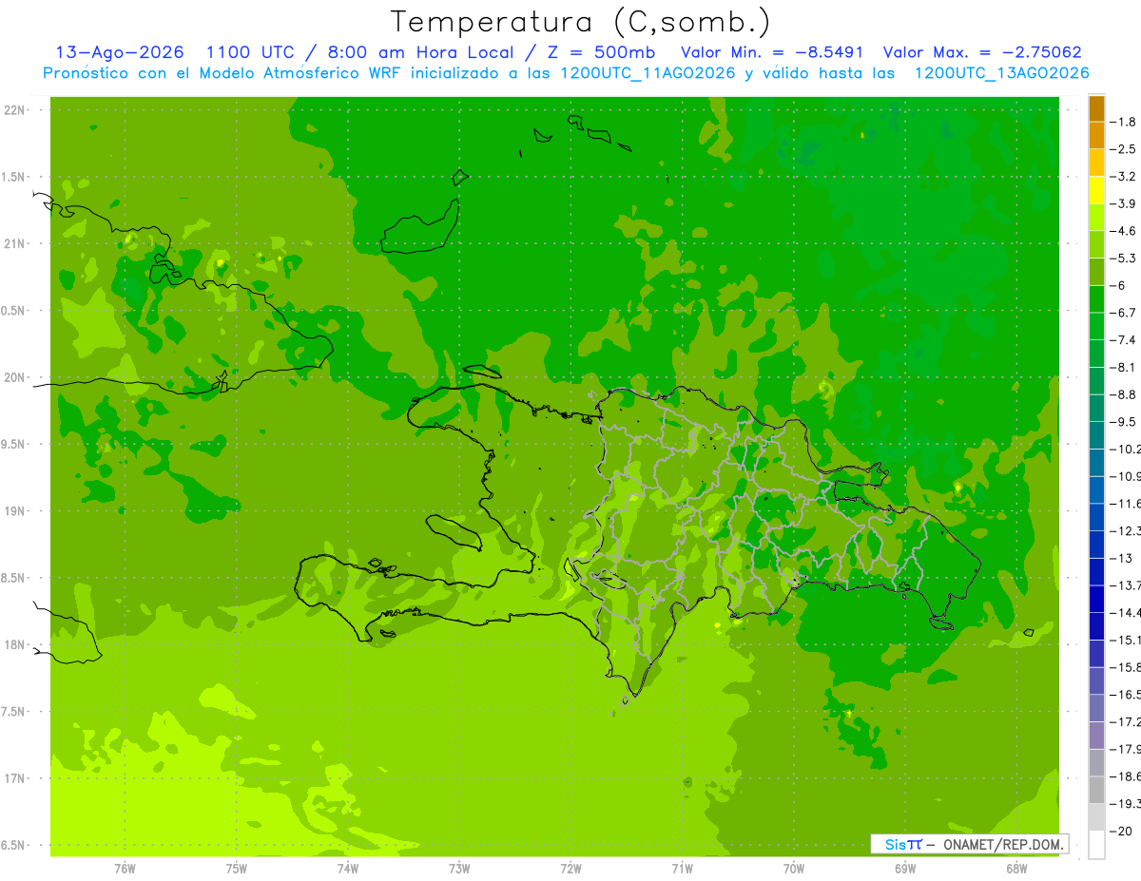Screen dimensions: 1141x881
Task: Pick the yellow swatch between -3.2 and -3.9
Action: [x=1096, y=190]
